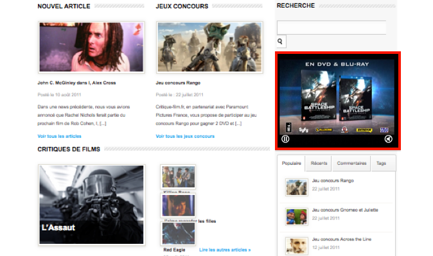This screenshot has width=433, height=256.
Task: Open 'Jeu concours Across the Line' popular item
Action: tap(342, 239)
